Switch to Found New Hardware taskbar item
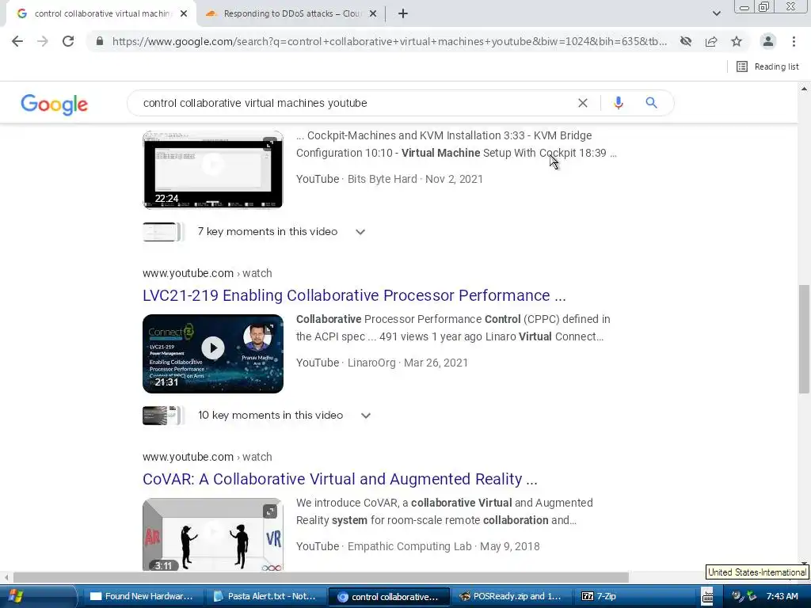 (x=143, y=596)
